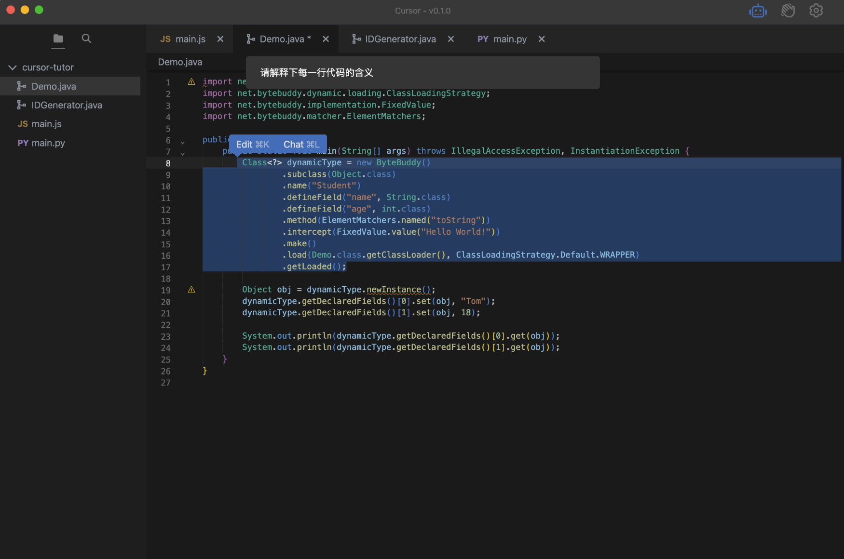Click the JS icon in main.js tab
This screenshot has height=559, width=844.
click(x=165, y=39)
